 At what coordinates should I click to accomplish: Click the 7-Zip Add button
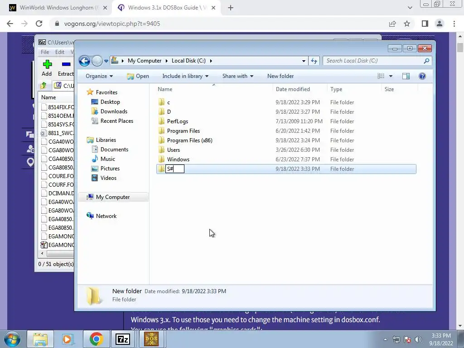point(47,68)
